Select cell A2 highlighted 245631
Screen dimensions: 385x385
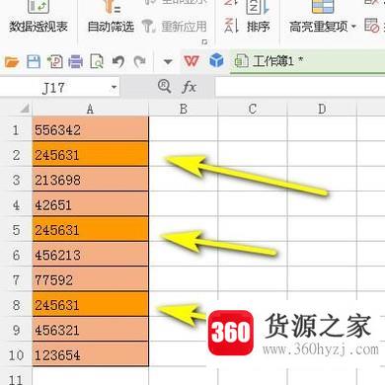(90, 155)
